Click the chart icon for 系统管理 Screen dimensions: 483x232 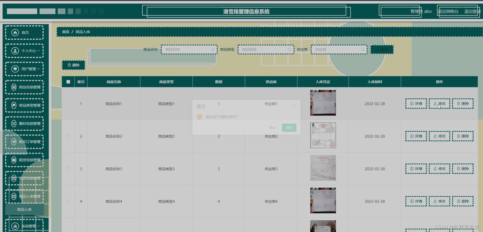[x=15, y=226]
